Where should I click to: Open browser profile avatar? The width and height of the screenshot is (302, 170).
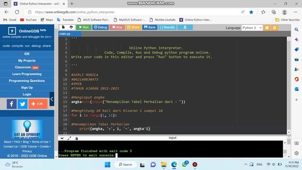[x=284, y=12]
